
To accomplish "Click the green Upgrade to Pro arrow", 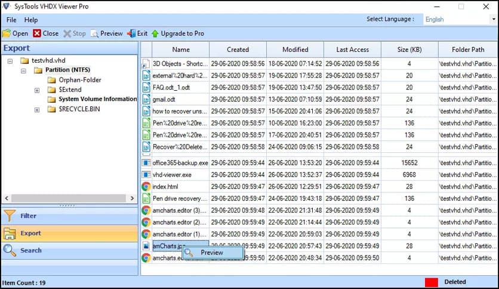I will (x=155, y=33).
